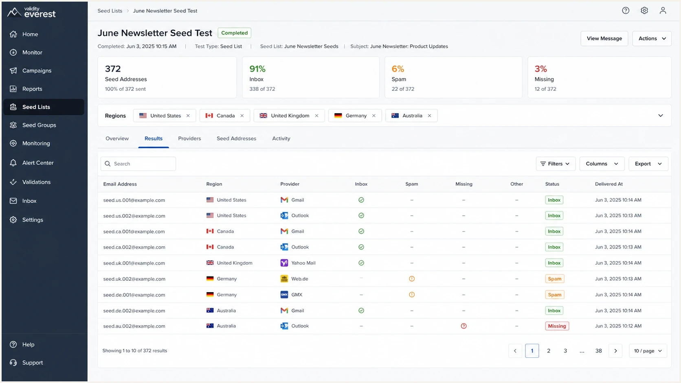Open the Filters dropdown
The height and width of the screenshot is (383, 681).
coord(556,164)
